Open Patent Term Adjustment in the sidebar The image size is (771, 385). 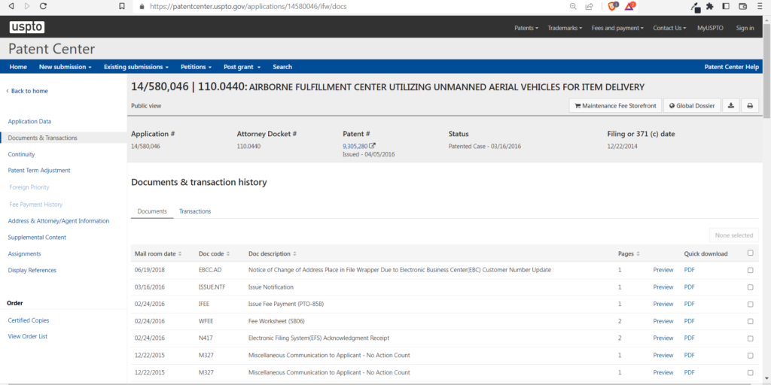(39, 171)
